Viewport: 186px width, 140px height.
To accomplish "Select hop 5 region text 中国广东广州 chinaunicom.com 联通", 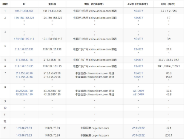I will tap(95, 60).
